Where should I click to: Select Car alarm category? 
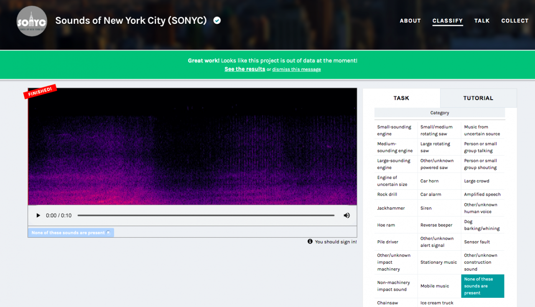tap(439, 194)
